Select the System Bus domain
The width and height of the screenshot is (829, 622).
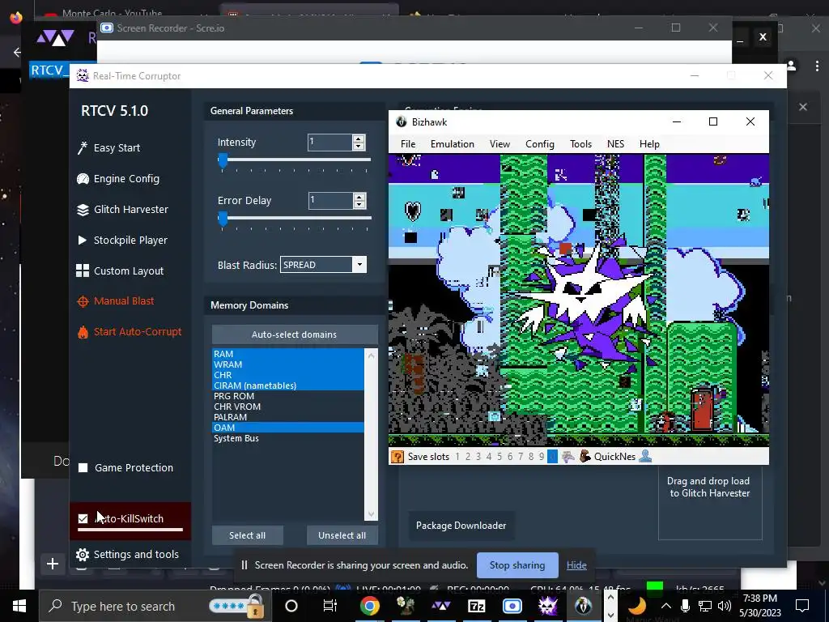pyautogui.click(x=288, y=438)
